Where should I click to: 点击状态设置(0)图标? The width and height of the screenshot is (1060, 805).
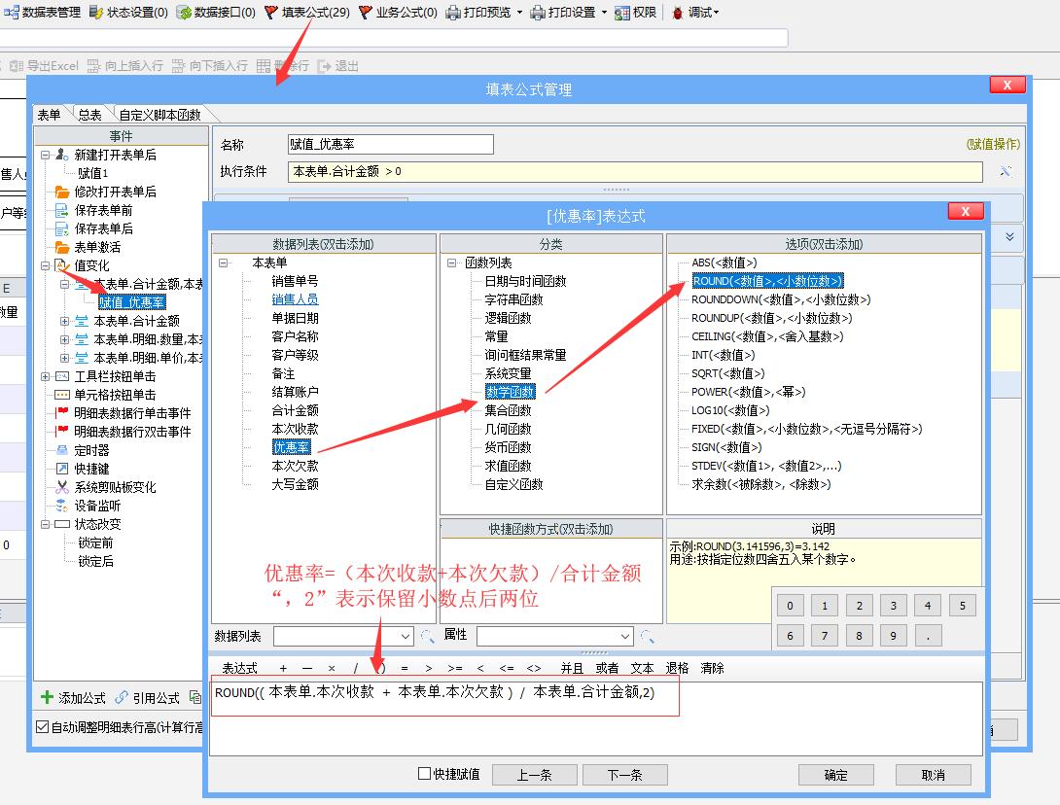point(129,13)
